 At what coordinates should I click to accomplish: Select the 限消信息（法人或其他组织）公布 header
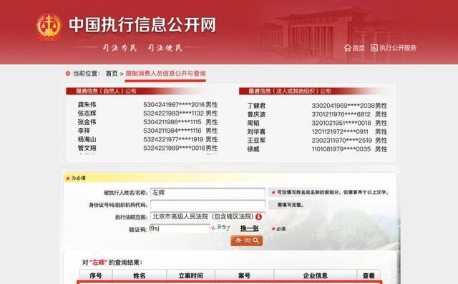(x=290, y=91)
